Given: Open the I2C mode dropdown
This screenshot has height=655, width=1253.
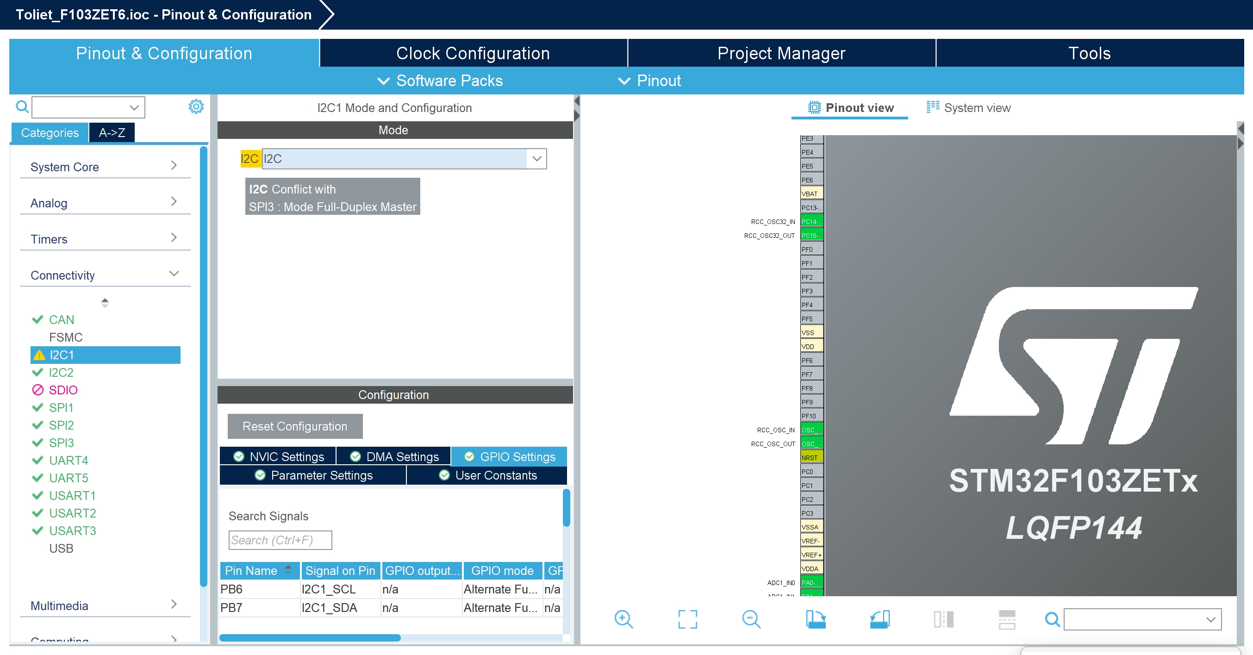Looking at the screenshot, I should coord(536,158).
